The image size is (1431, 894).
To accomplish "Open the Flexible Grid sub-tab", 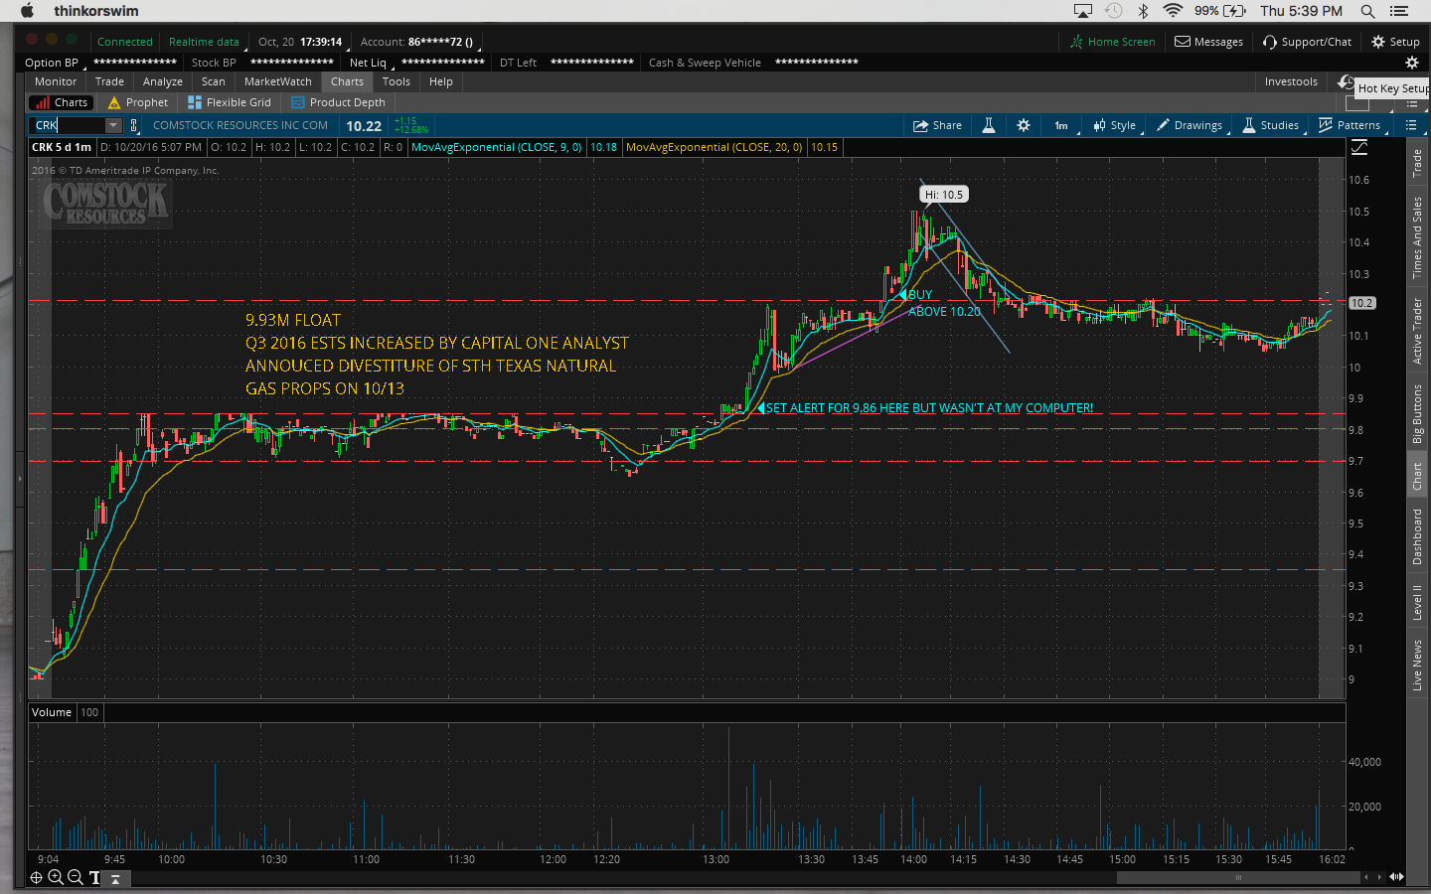I will click(x=230, y=102).
